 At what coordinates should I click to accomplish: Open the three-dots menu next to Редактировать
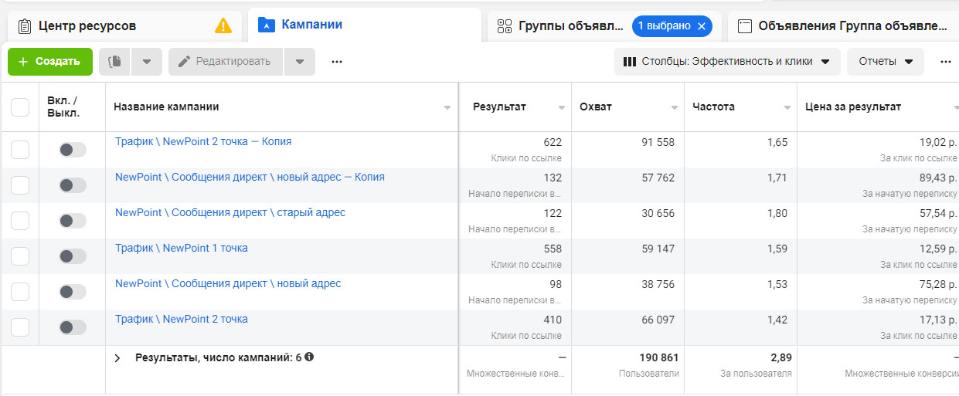click(336, 62)
